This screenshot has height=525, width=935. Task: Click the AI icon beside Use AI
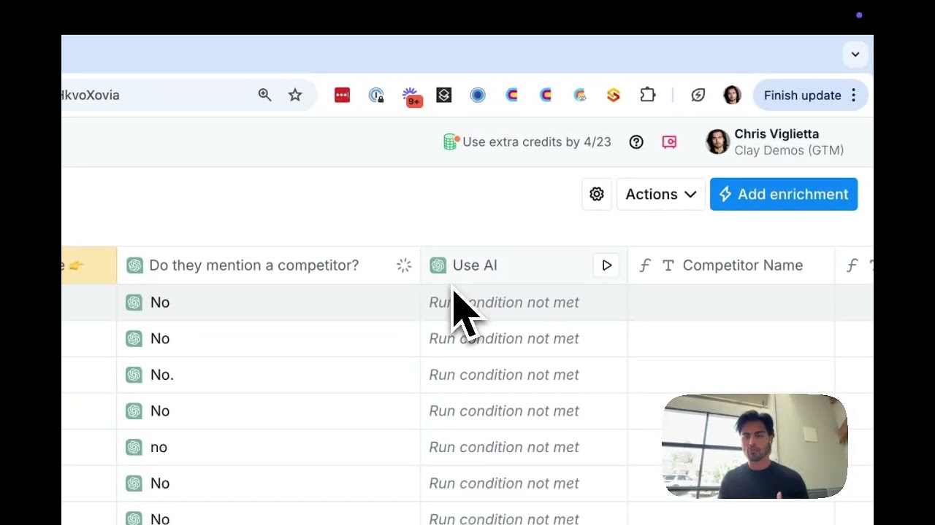[x=438, y=265]
